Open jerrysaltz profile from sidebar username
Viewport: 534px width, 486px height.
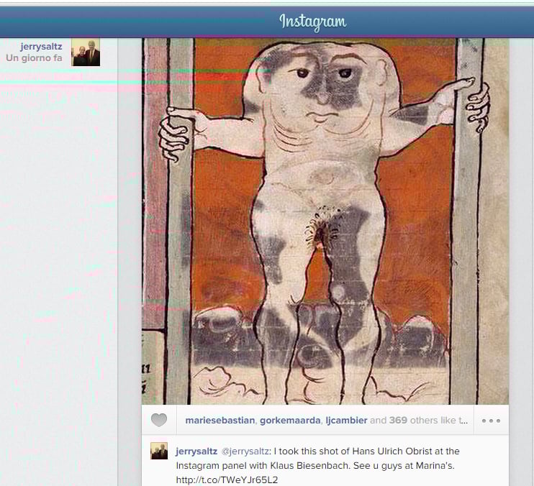pos(41,46)
